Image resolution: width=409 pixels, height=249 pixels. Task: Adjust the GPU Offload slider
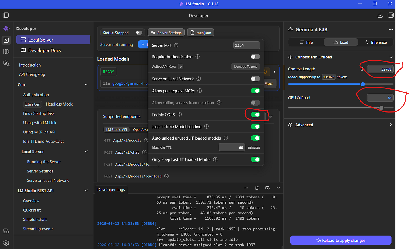[341, 108]
